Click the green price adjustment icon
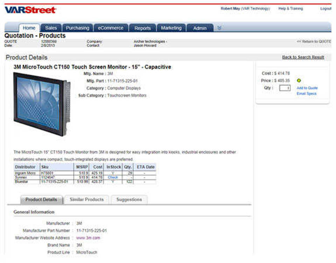 click(x=299, y=81)
